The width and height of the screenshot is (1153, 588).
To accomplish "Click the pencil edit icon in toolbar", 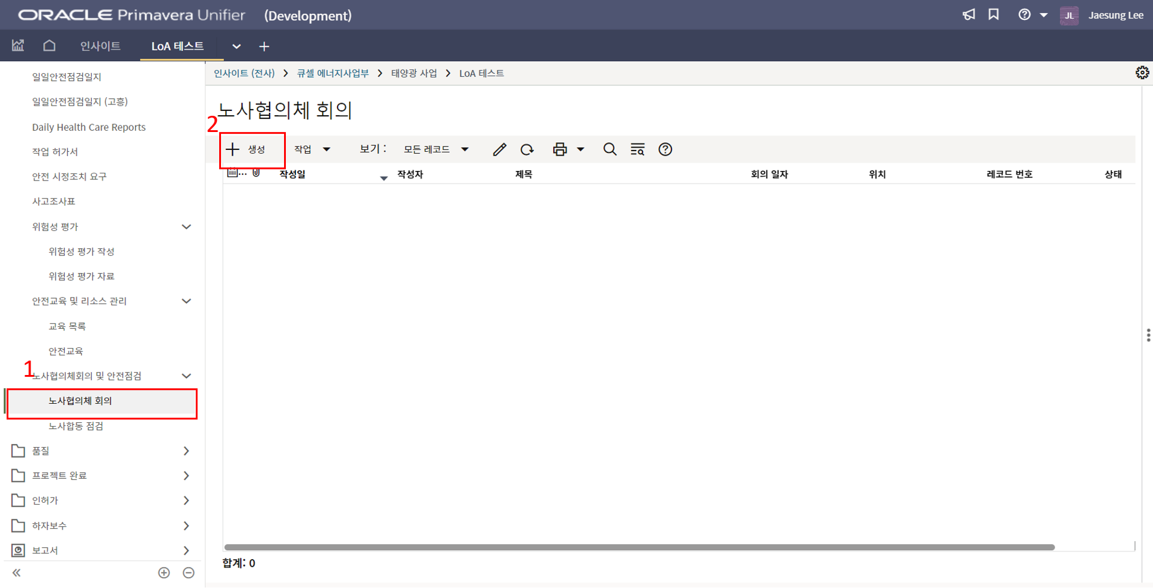I will point(499,149).
